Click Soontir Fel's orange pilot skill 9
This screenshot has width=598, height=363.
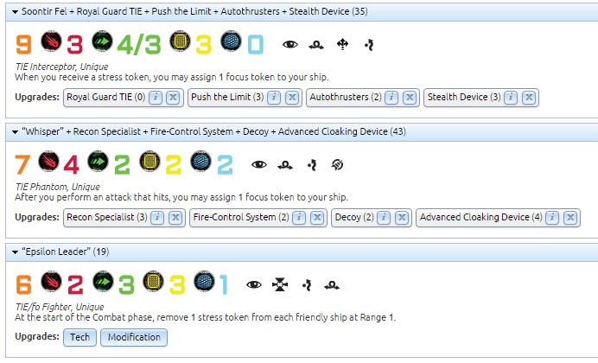pos(23,44)
